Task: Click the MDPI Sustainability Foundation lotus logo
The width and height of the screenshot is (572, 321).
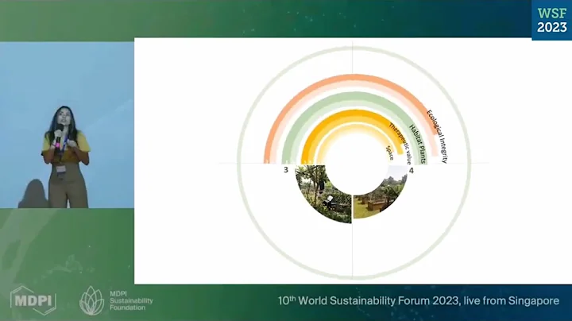Action: (x=91, y=300)
